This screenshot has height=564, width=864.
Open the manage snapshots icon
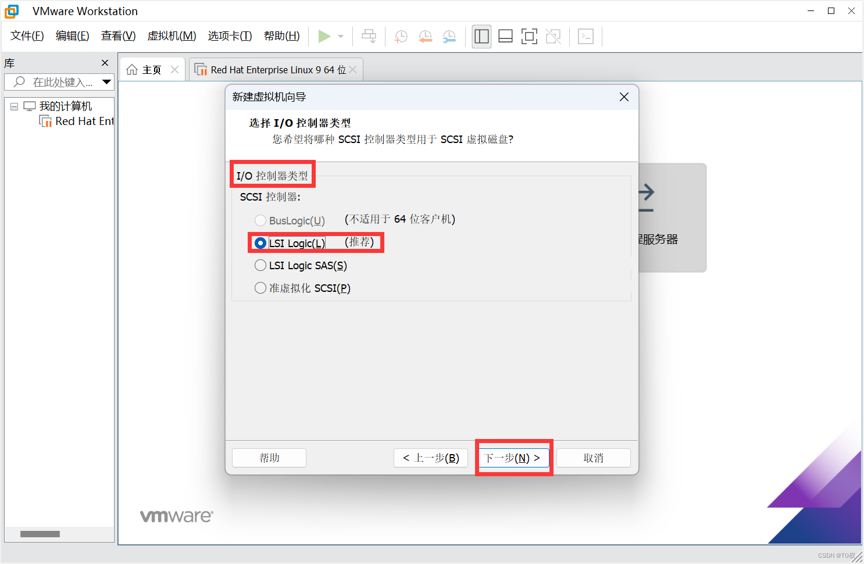(448, 36)
